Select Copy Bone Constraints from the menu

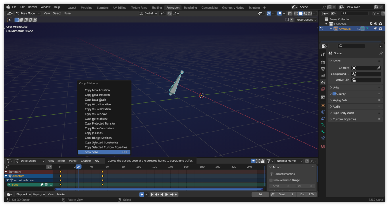click(99, 128)
